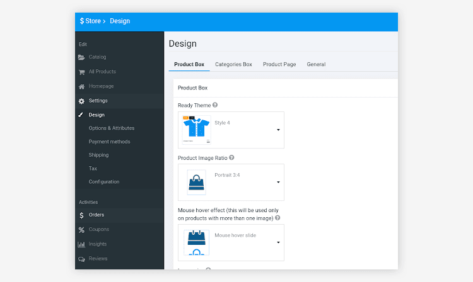The image size is (473, 282).
Task: Switch to the Categories Box tab
Action: tap(233, 64)
